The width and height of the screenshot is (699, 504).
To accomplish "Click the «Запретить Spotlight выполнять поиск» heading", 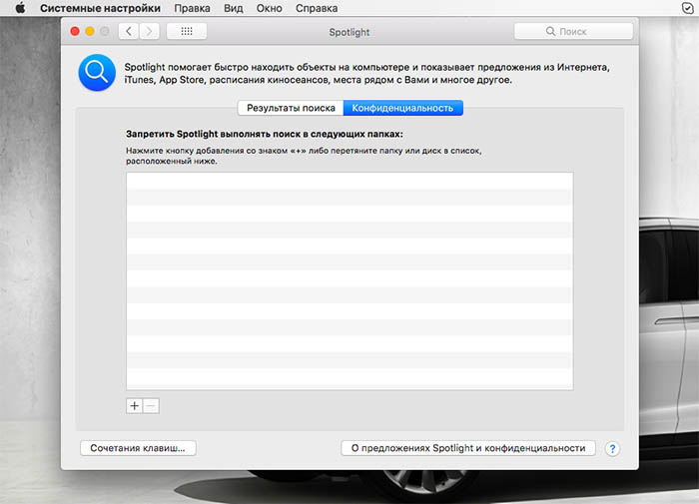I will pos(265,134).
